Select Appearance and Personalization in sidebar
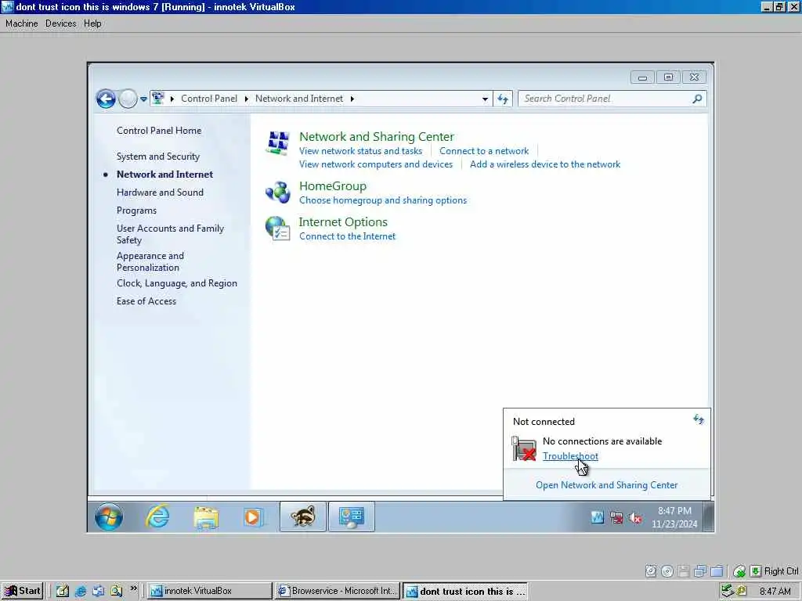Image resolution: width=802 pixels, height=601 pixels. point(150,261)
